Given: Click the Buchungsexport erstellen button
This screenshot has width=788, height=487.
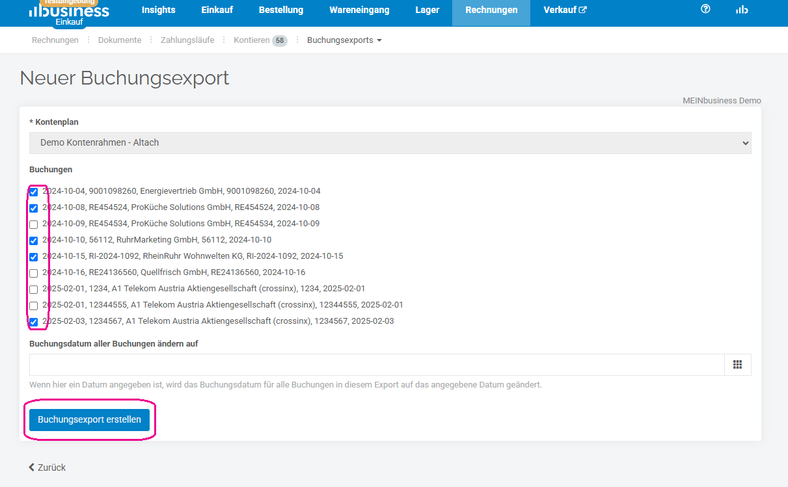Looking at the screenshot, I should (x=89, y=419).
